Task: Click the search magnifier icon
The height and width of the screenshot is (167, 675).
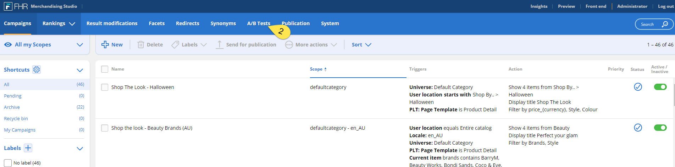Action: pos(665,24)
